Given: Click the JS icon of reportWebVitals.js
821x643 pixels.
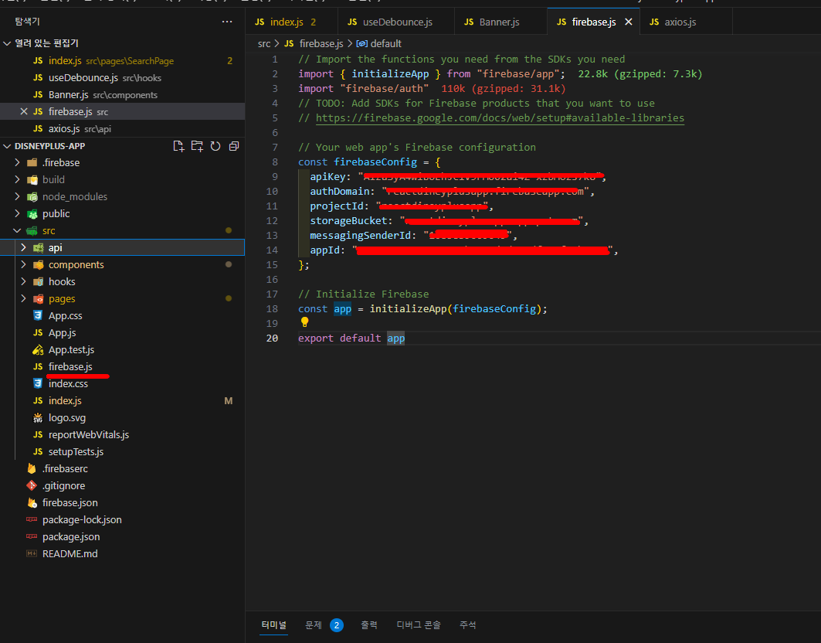Looking at the screenshot, I should click(38, 435).
